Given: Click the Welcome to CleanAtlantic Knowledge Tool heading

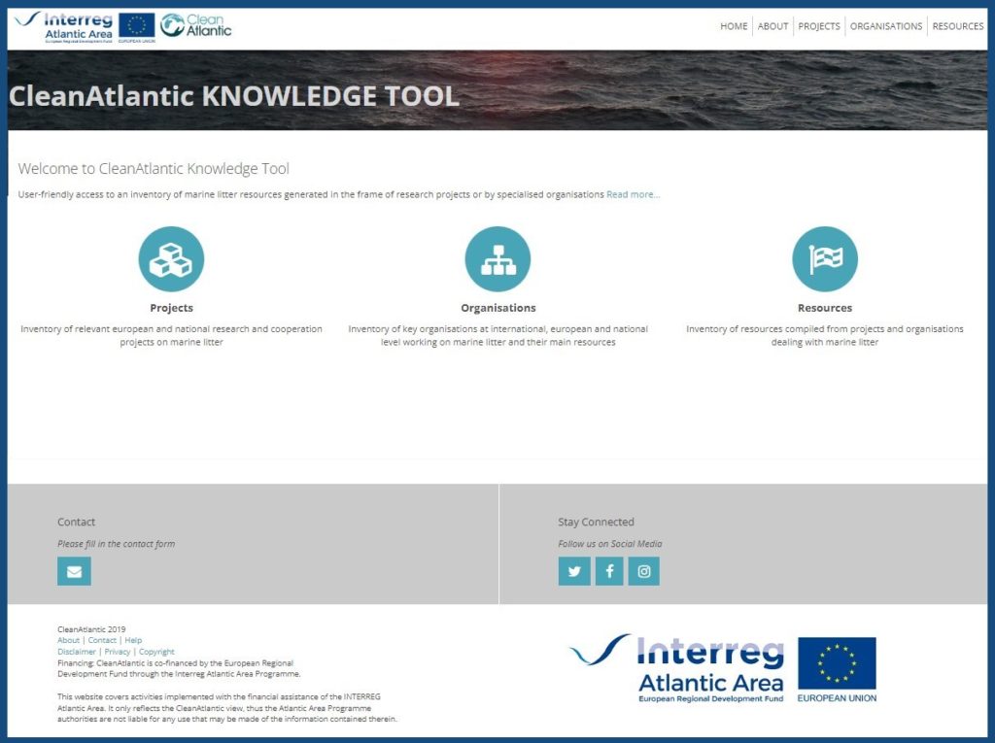Looking at the screenshot, I should [154, 169].
